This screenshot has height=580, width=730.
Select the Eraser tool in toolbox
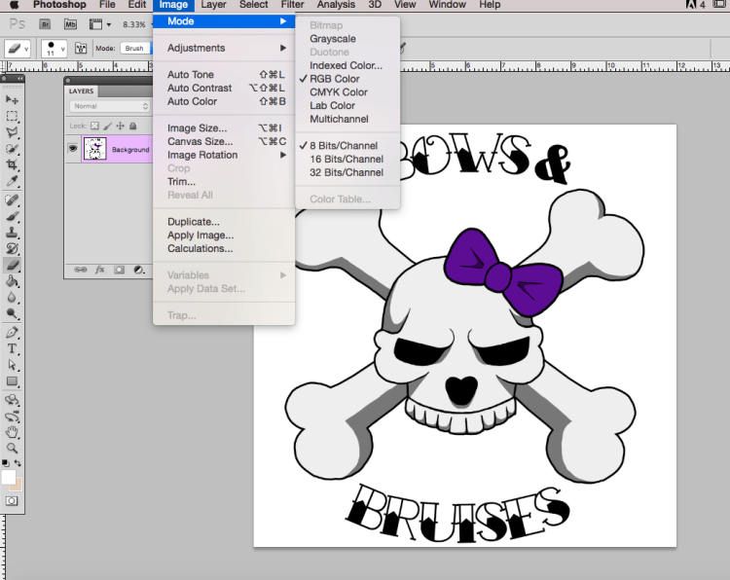[x=12, y=265]
